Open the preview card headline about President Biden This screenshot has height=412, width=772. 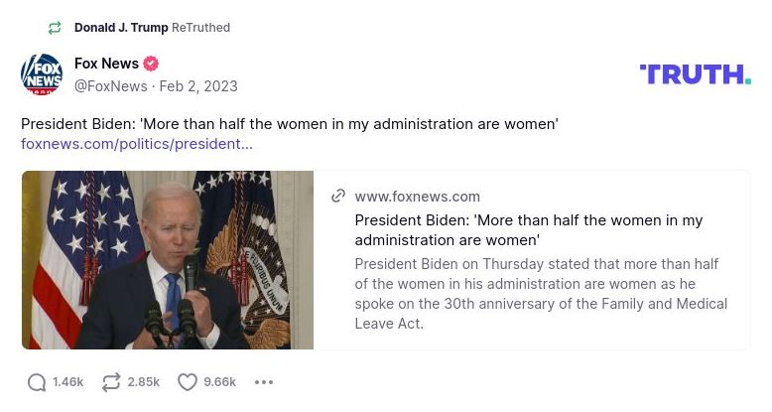(528, 230)
